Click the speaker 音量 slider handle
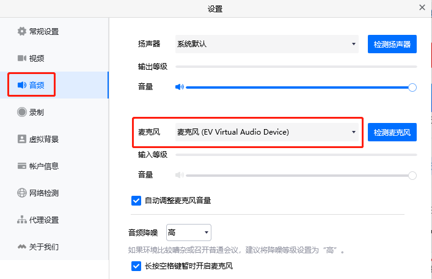The height and width of the screenshot is (279, 432). (412, 87)
